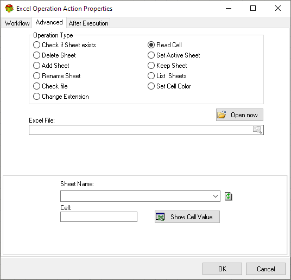Image resolution: width=291 pixels, height=280 pixels.
Task: Select Read Cell radio button
Action: pyautogui.click(x=165, y=45)
